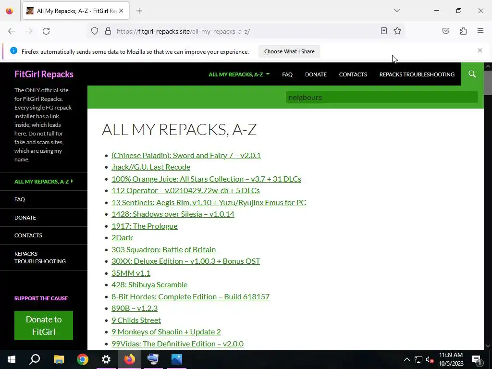492x369 pixels.
Task: Open tracking protection shield icon
Action: [x=95, y=31]
